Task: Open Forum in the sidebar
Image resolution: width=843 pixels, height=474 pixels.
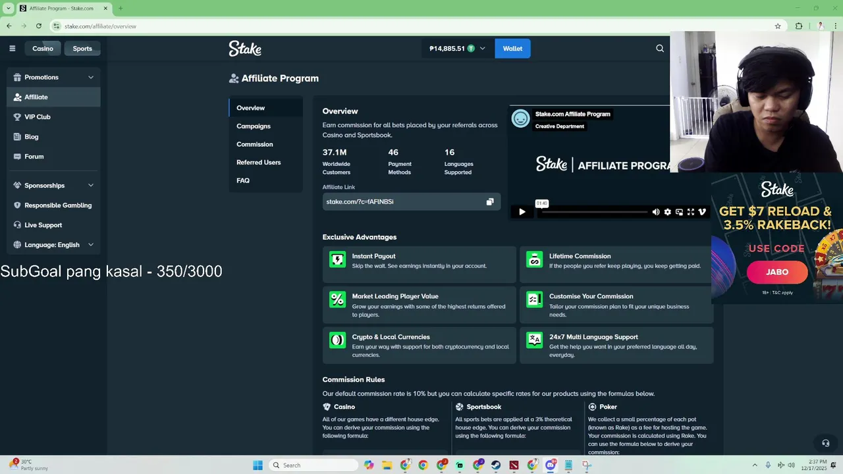Action: 53,156
